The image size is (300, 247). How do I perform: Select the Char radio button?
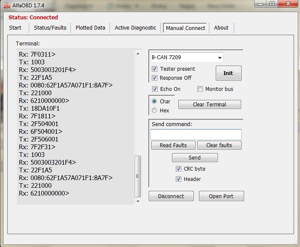click(x=154, y=101)
